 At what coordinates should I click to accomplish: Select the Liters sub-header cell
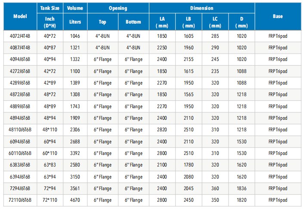click(75, 21)
